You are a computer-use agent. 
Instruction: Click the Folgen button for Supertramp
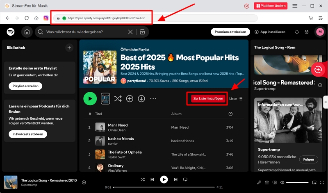(309, 159)
